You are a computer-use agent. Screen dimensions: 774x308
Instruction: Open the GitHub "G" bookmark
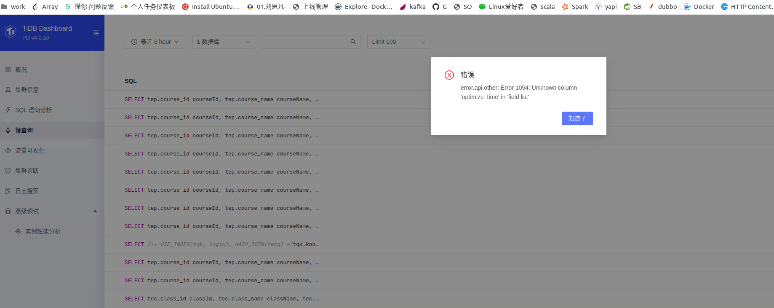pyautogui.click(x=440, y=7)
